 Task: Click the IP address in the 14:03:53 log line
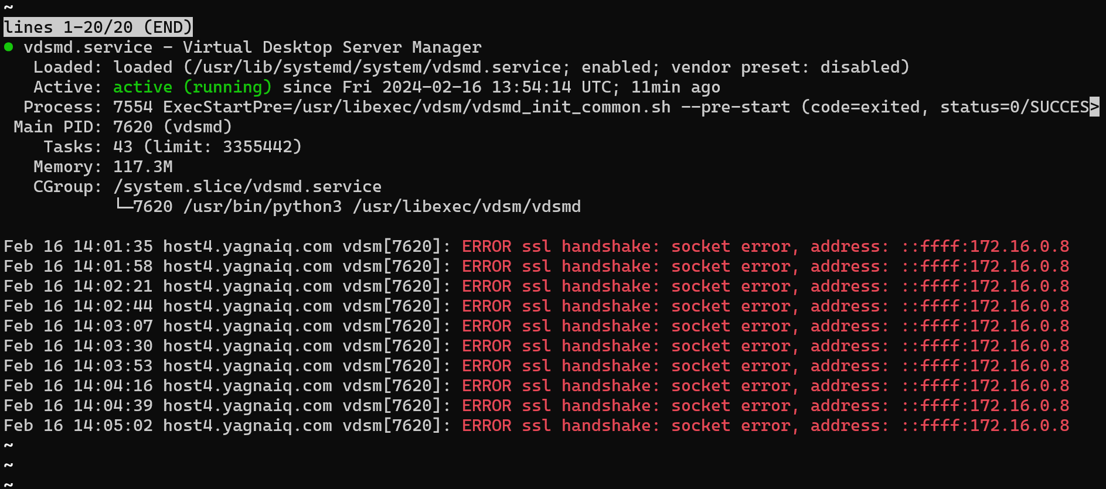(986, 365)
